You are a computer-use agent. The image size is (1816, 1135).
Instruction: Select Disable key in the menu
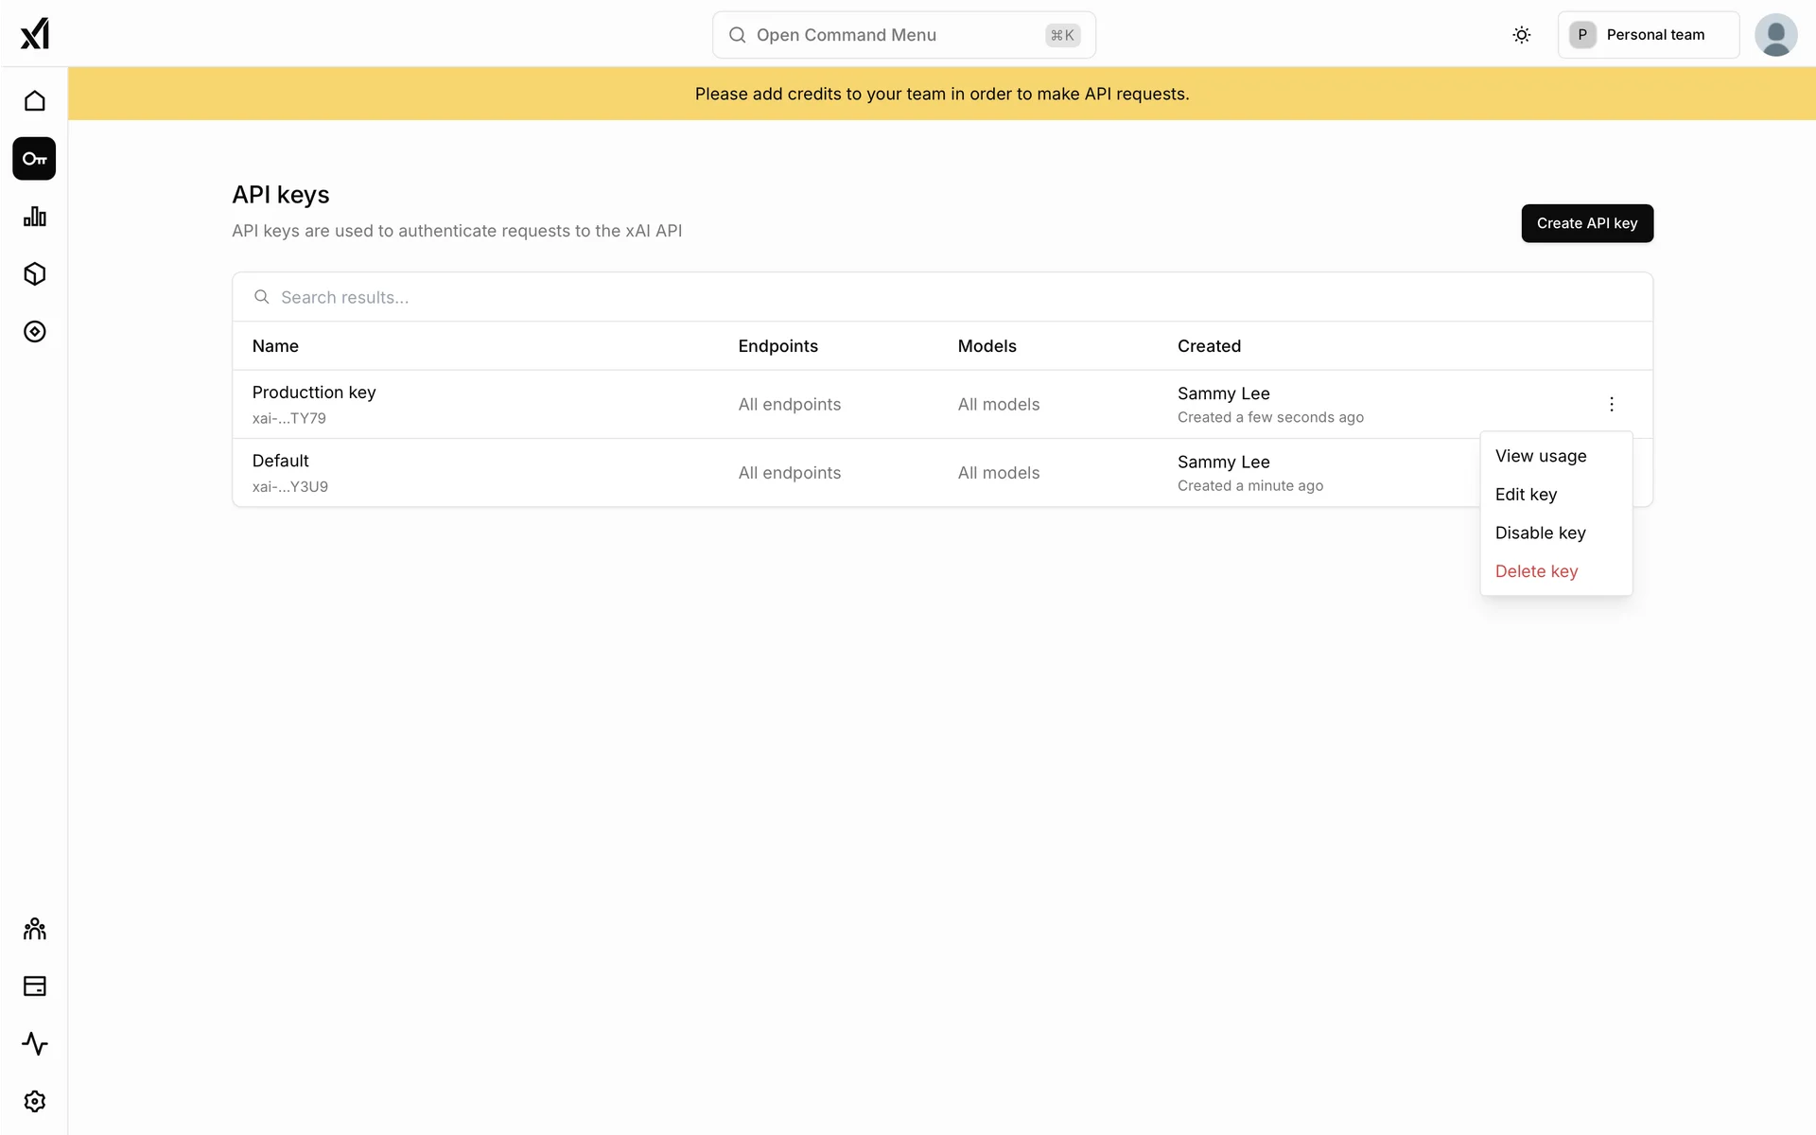[1540, 533]
